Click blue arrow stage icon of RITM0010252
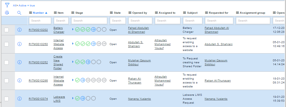Screen dimensions: 286x107 point(88,62)
